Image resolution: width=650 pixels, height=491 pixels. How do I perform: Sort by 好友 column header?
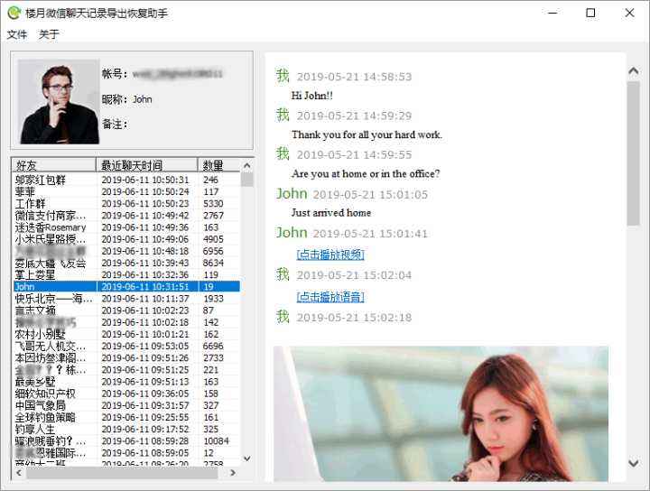click(54, 165)
